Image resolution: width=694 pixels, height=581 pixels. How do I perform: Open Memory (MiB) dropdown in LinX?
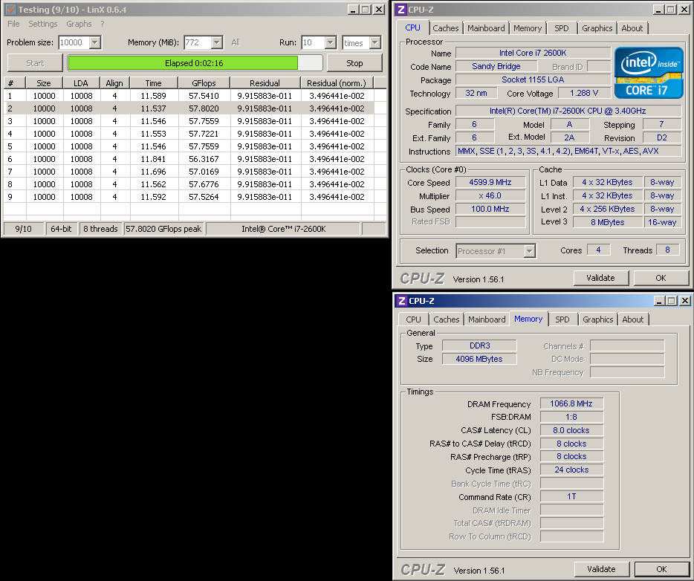(x=217, y=42)
